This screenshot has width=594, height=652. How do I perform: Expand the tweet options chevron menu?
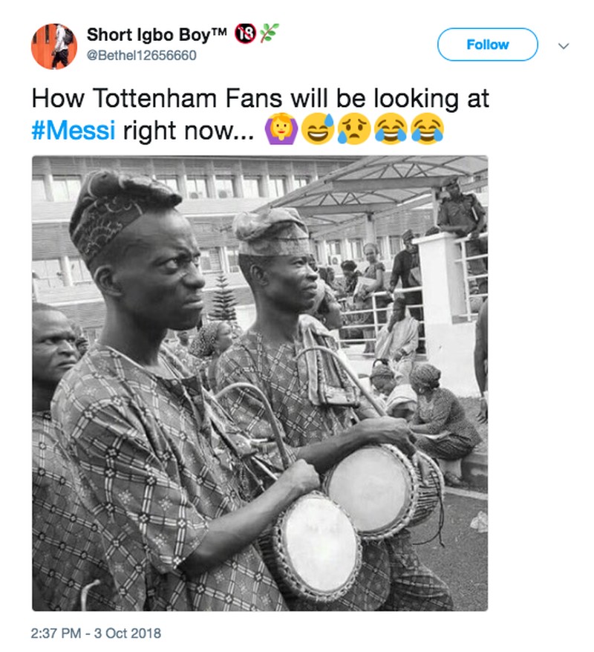(564, 45)
